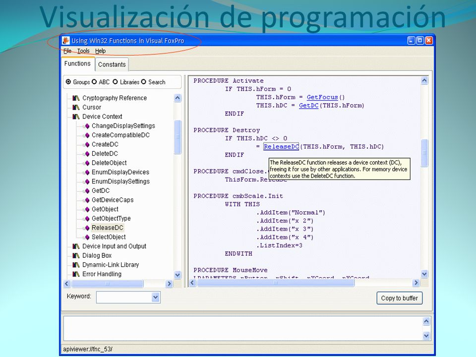Select the EnumDisplaySettings tree item label
476x357 pixels.
coord(121,181)
